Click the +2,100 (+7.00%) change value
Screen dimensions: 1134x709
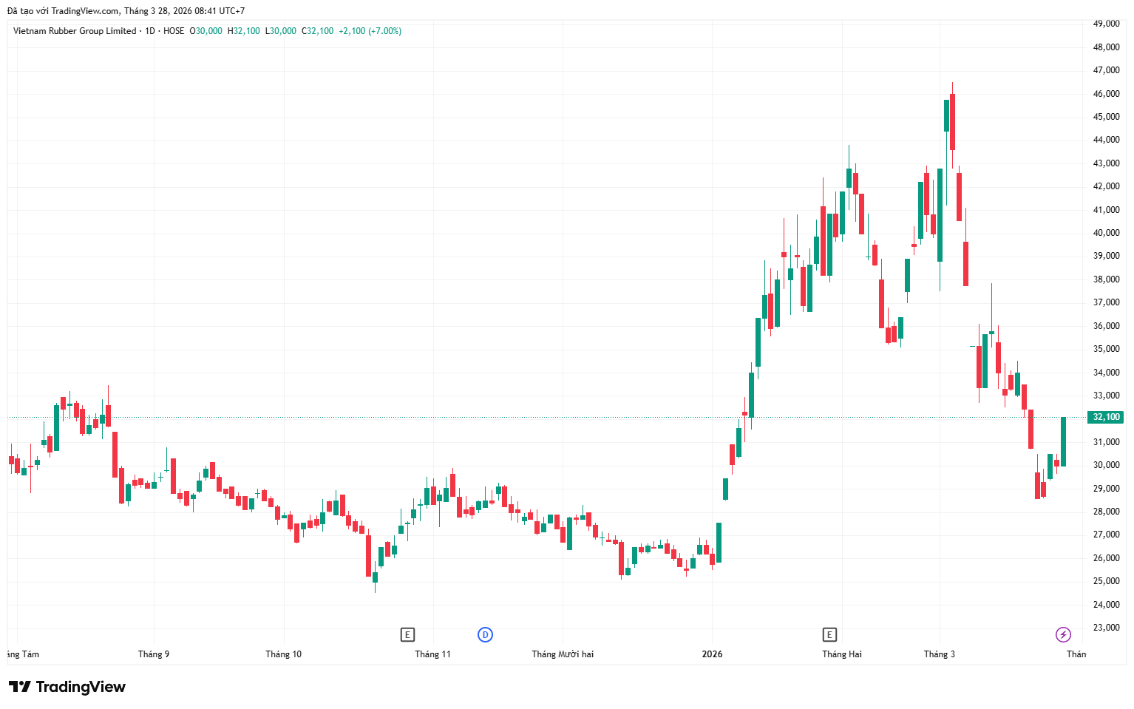coord(370,31)
